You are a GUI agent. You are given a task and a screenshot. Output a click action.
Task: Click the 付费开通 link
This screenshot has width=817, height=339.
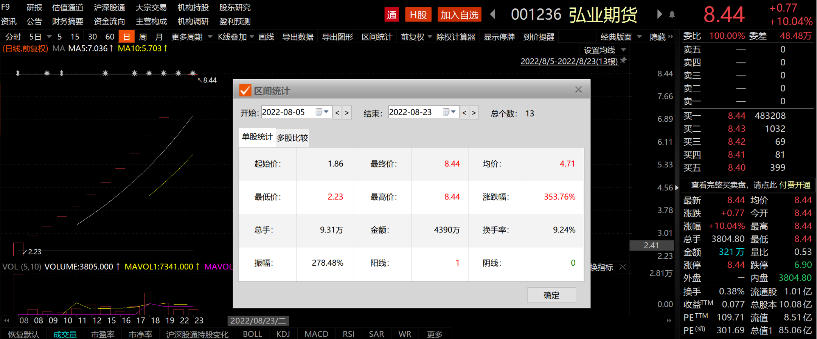point(795,185)
